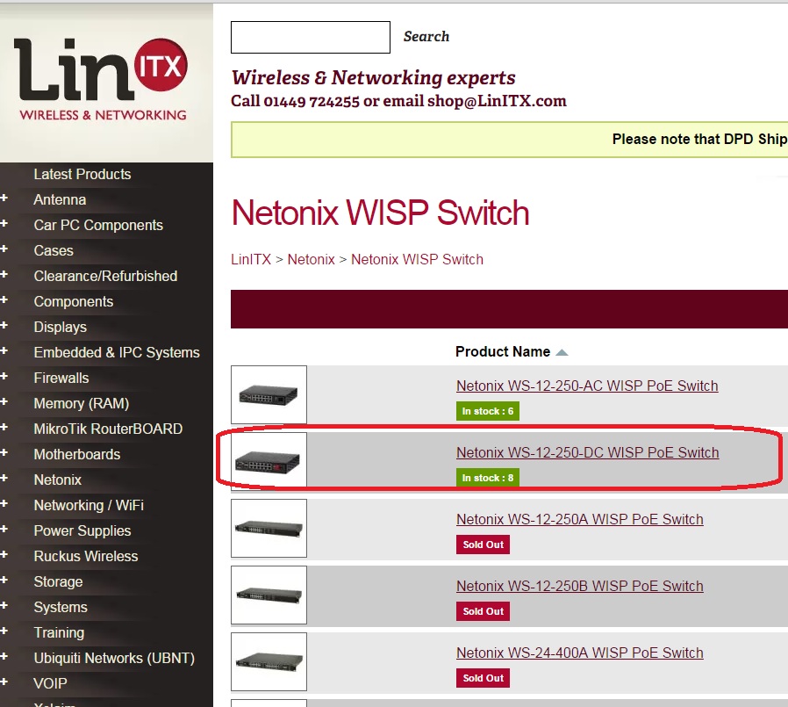The image size is (788, 707).
Task: Click the LinITX logo
Action: click(101, 79)
